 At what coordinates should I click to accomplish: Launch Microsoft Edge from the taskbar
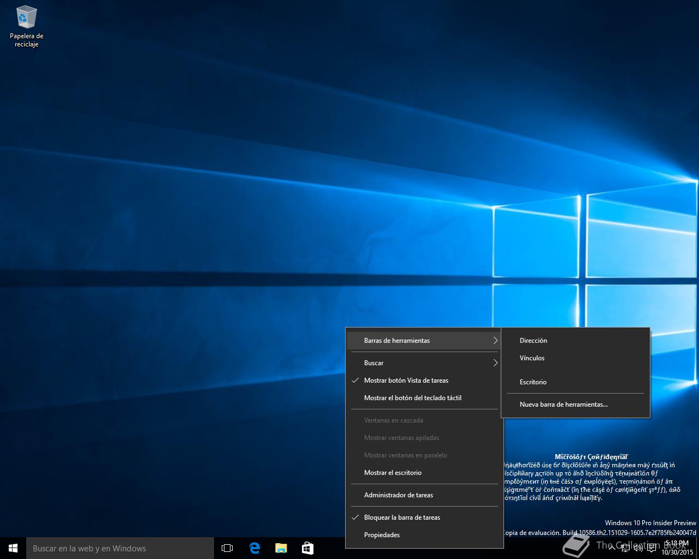[254, 548]
